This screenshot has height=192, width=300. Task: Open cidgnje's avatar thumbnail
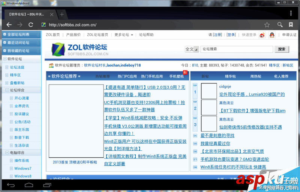click(209, 91)
